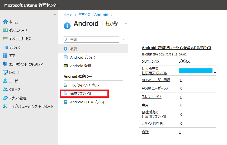This screenshot has width=227, height=145.
Task: Click the エンドポイント セキュリティ shield icon
Action: (5, 64)
